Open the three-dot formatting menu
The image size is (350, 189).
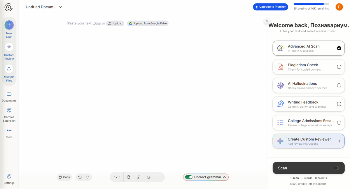pos(159,177)
